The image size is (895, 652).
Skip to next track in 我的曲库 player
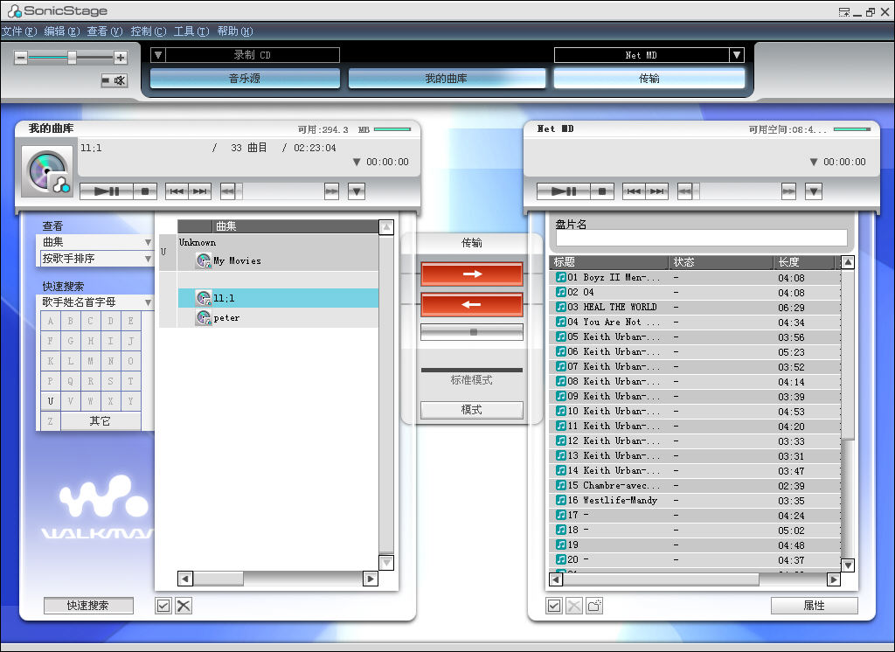(200, 191)
